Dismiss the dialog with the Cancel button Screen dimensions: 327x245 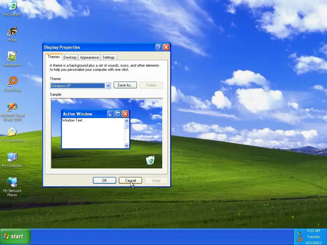pyautogui.click(x=130, y=181)
